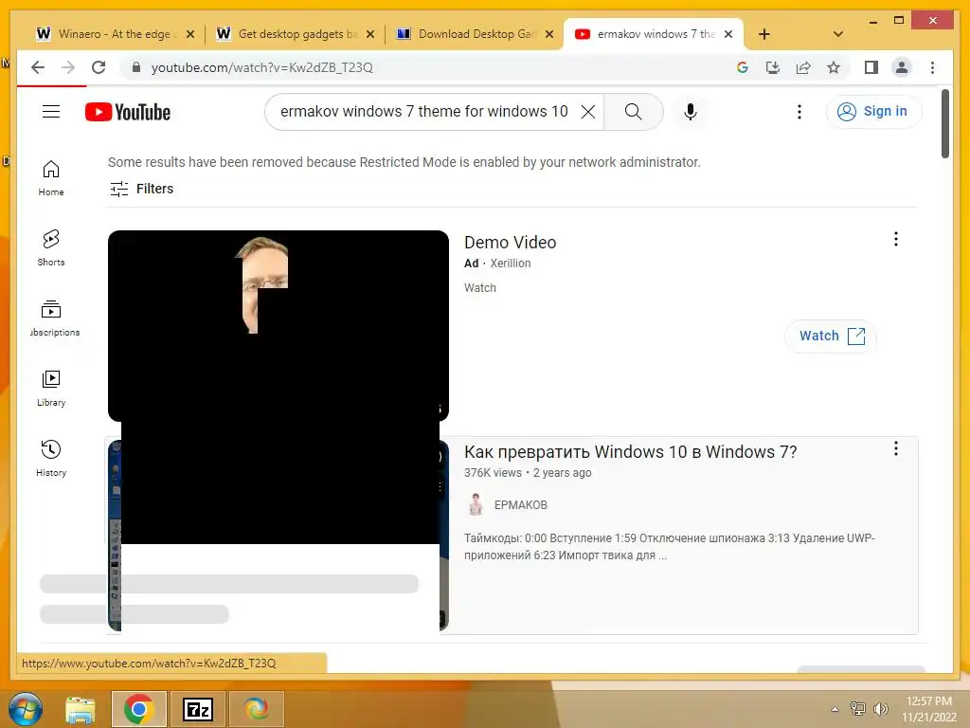The image size is (970, 728).
Task: Click the address bar URL
Action: [x=261, y=67]
